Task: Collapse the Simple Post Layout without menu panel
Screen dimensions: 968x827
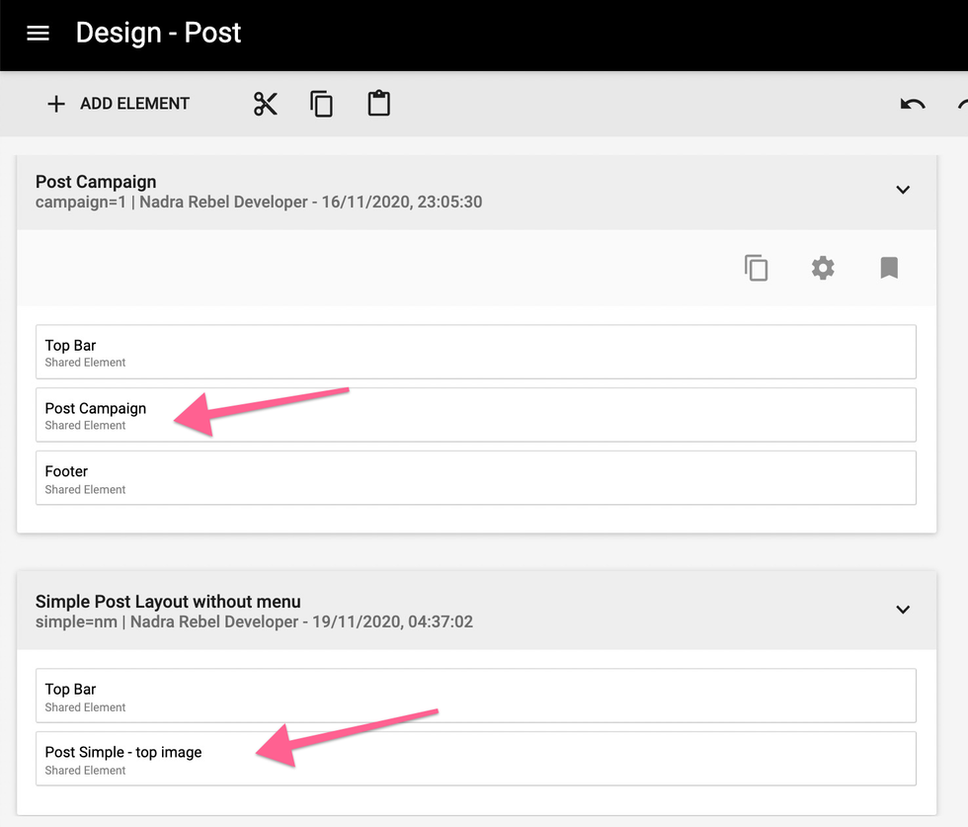Action: coord(902,610)
